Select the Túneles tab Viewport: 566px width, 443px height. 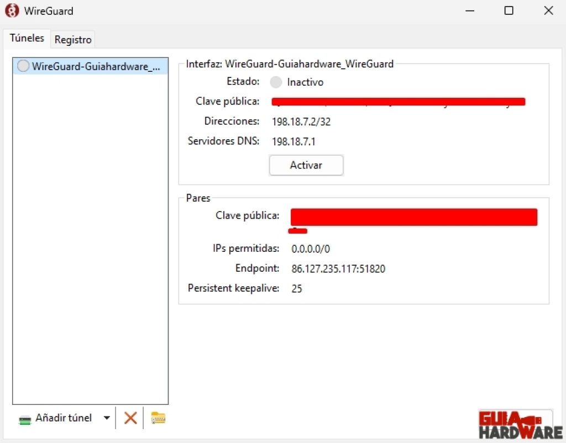[x=26, y=38]
